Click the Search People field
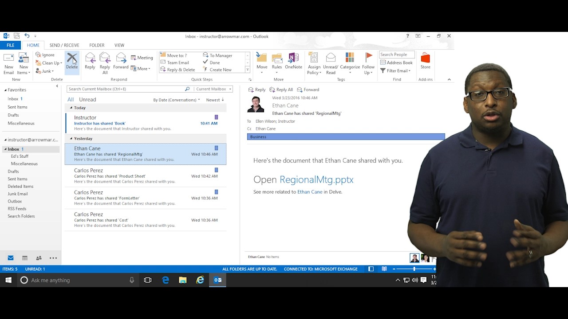Viewport: 568px width, 319px height. point(397,54)
